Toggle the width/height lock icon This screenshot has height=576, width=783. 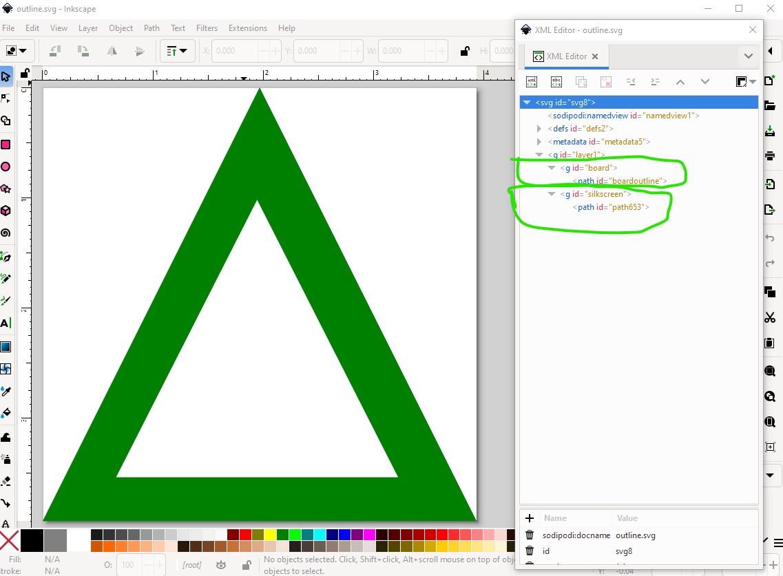[x=465, y=51]
